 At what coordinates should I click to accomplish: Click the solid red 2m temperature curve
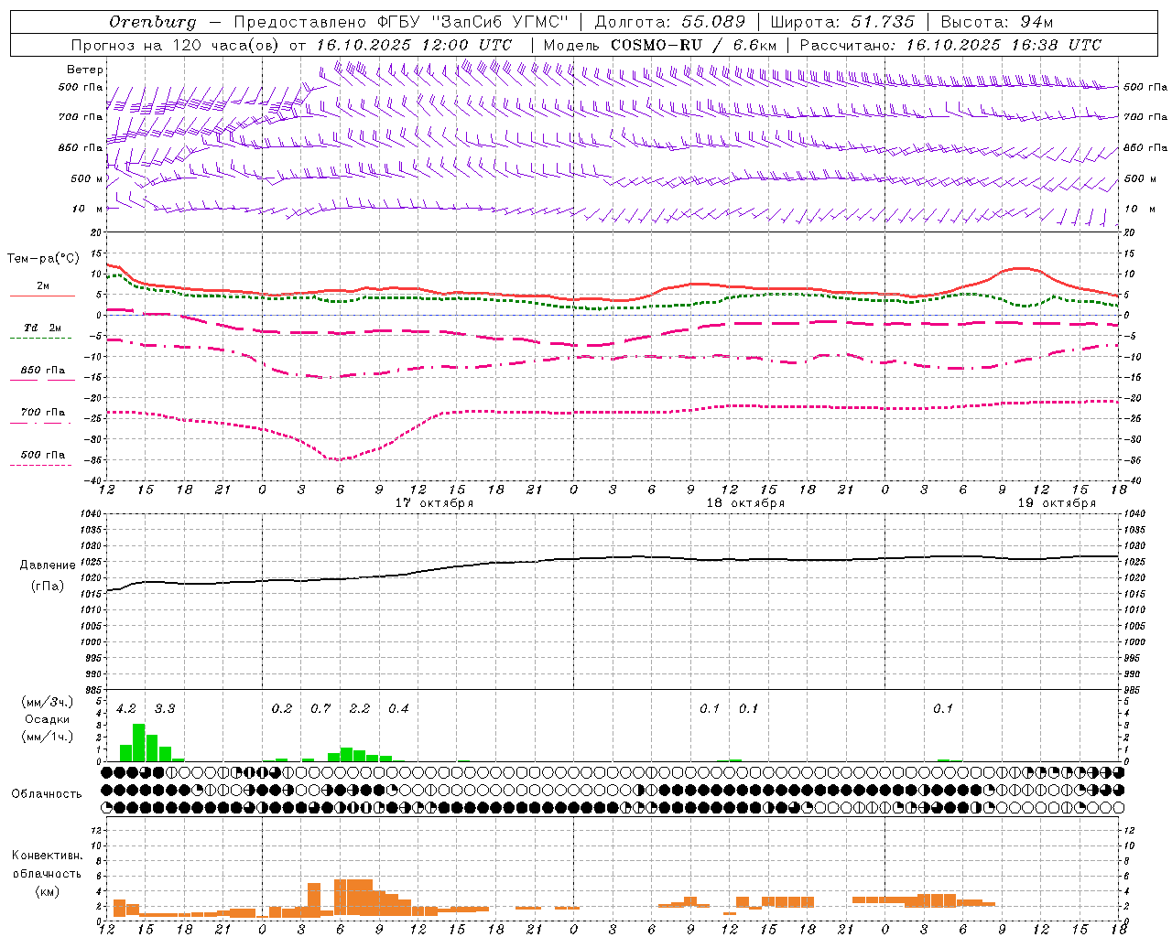612,298
